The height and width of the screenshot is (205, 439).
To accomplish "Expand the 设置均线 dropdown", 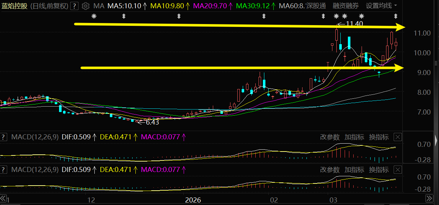I will [x=381, y=6].
